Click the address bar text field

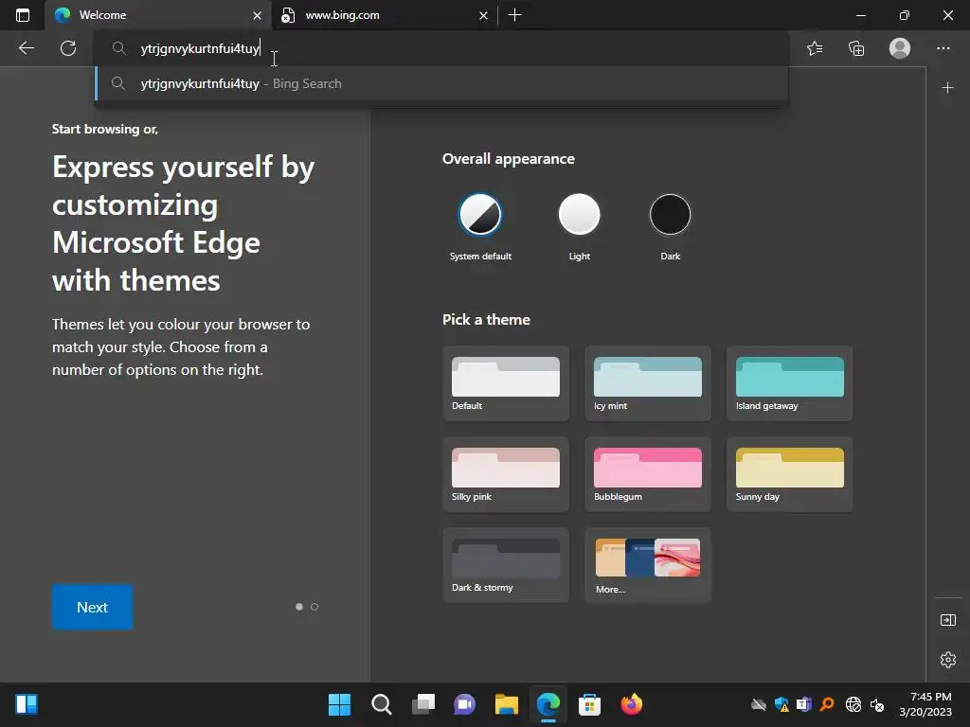click(x=441, y=48)
